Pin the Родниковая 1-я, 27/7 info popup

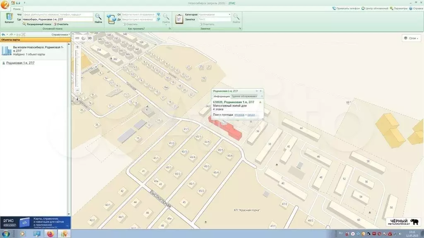click(257, 91)
